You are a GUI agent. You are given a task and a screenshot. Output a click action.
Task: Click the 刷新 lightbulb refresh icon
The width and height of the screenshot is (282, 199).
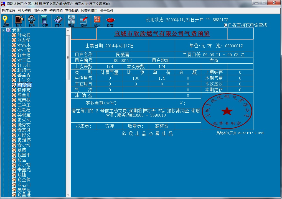(x=6, y=20)
